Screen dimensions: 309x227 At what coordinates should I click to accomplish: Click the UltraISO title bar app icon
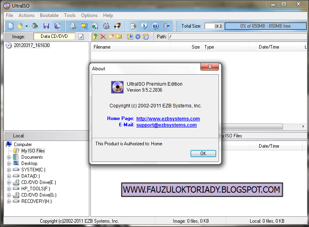(7, 6)
